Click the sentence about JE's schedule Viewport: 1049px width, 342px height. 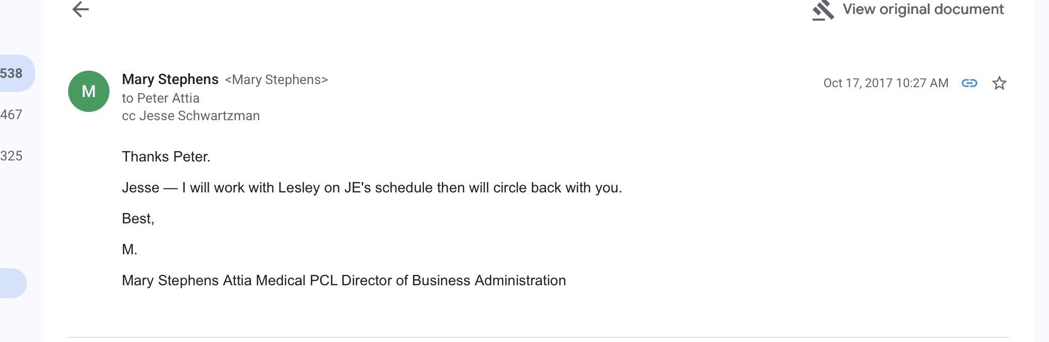(372, 188)
